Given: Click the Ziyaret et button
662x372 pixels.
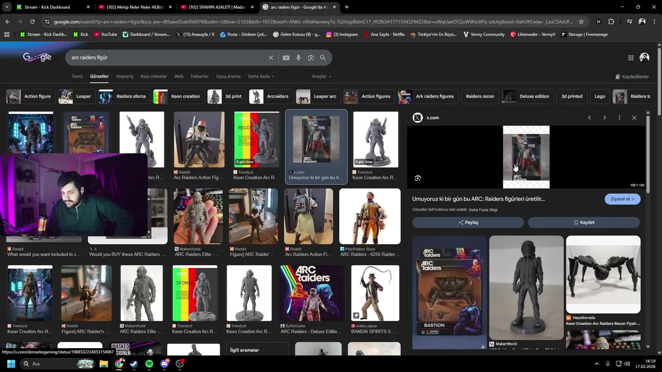Looking at the screenshot, I should click(x=623, y=199).
